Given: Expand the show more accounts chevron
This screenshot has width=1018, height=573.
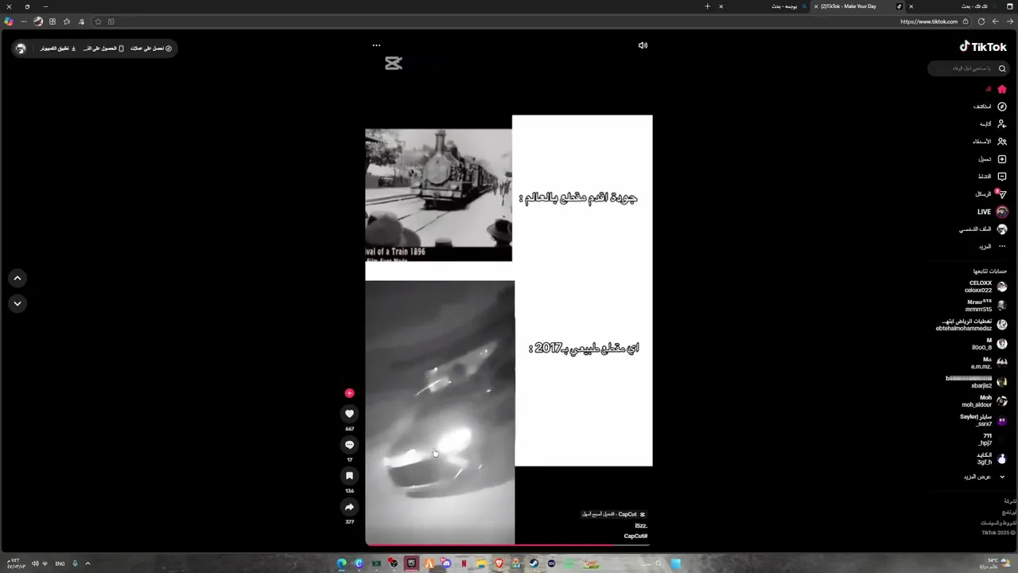Looking at the screenshot, I should tap(1002, 477).
